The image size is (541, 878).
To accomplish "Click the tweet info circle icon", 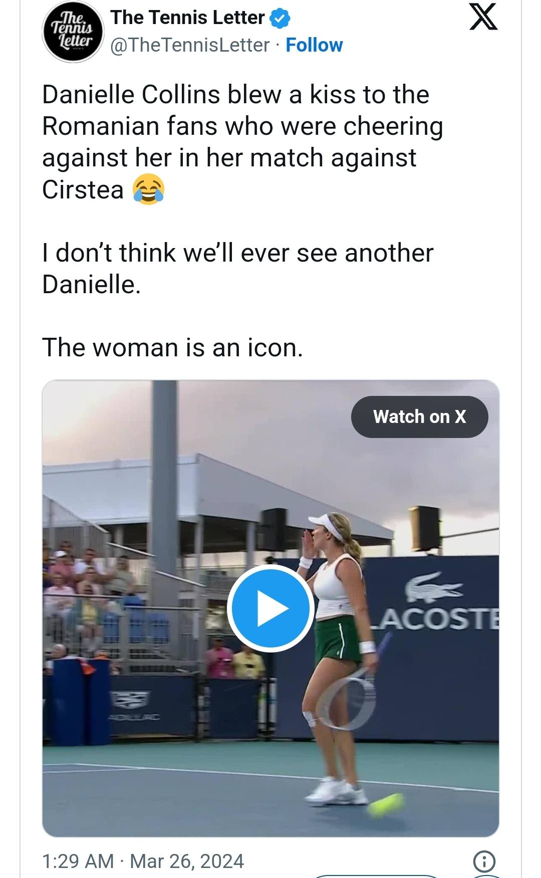I will (x=483, y=861).
